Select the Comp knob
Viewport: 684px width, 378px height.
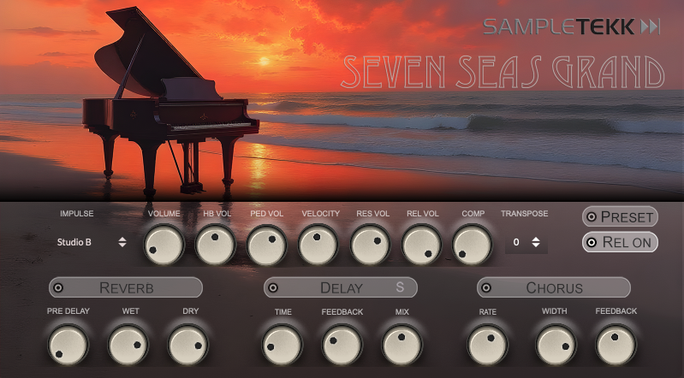(x=472, y=245)
